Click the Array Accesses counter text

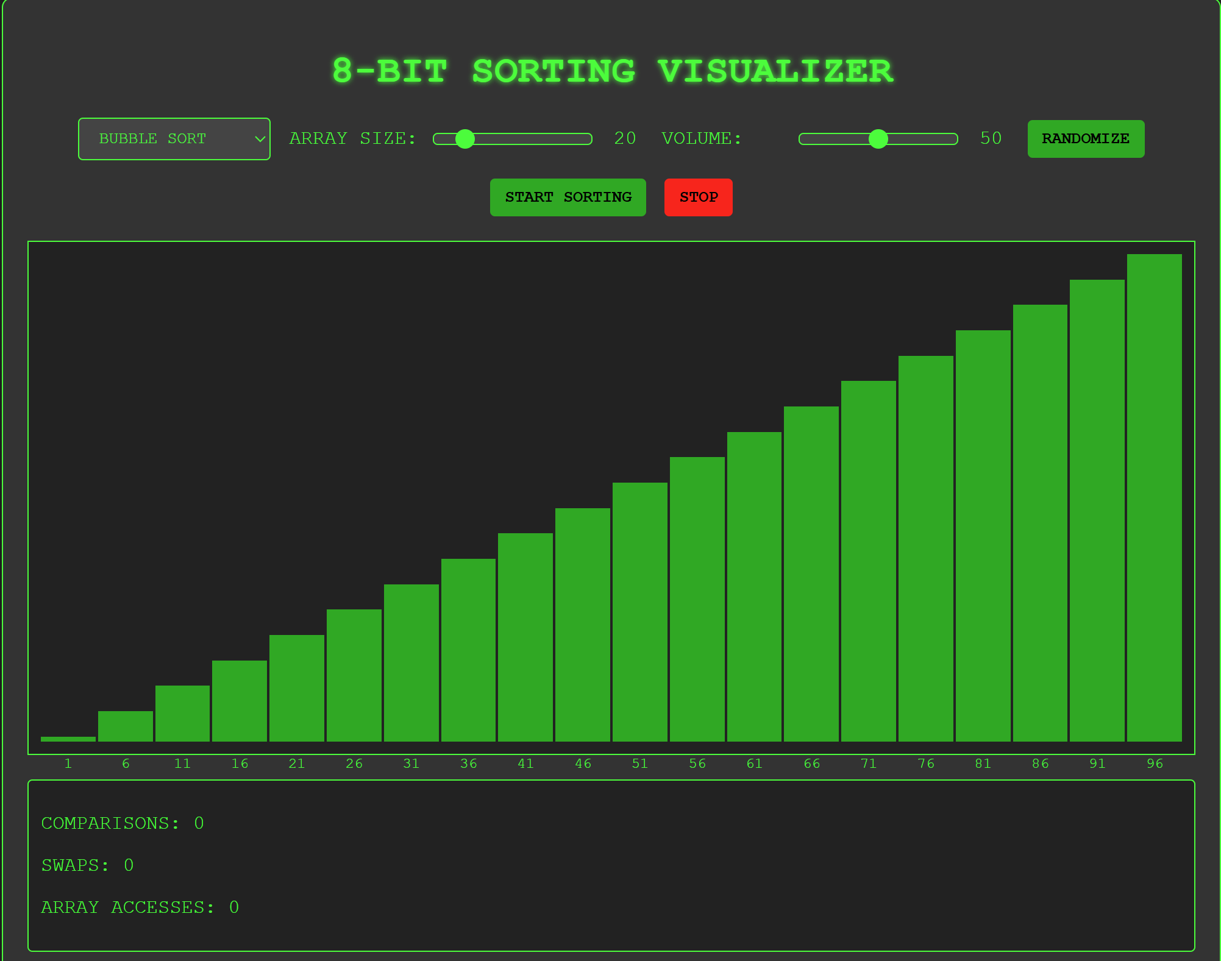[x=140, y=907]
